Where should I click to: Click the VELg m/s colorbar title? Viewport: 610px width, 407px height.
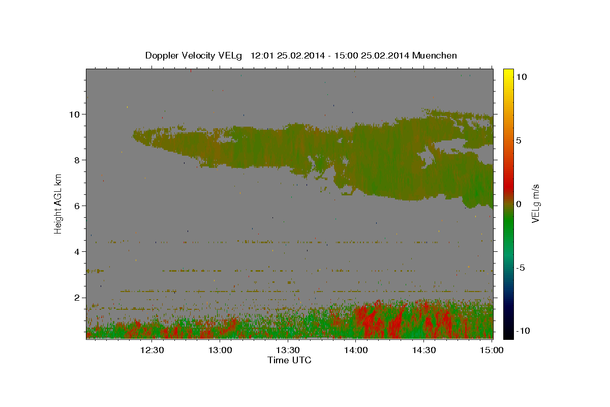[536, 203]
